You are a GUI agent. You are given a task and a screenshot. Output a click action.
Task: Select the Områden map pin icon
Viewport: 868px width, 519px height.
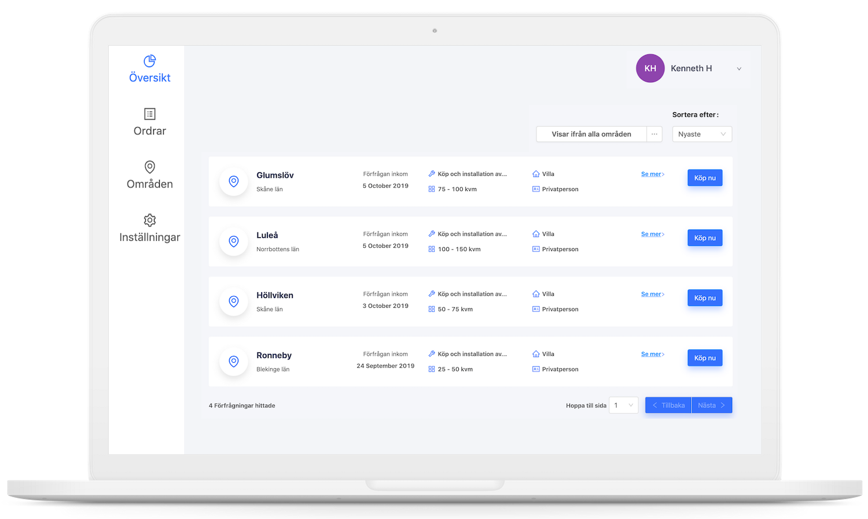150,167
